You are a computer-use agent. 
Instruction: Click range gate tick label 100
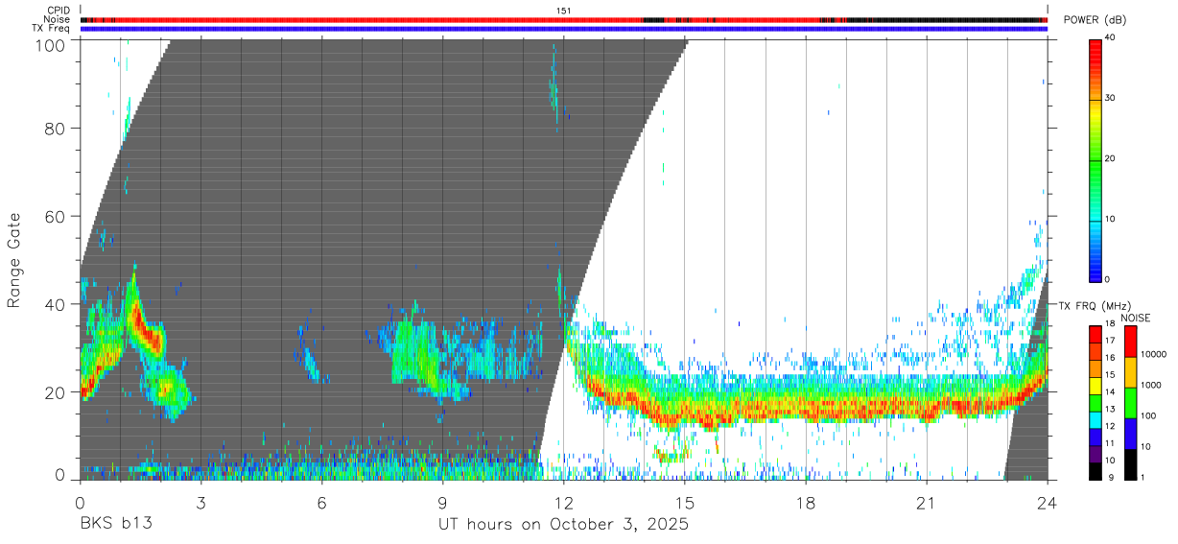pos(49,45)
